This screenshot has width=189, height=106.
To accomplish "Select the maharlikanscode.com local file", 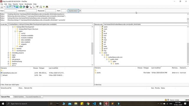I will pos(10,73).
